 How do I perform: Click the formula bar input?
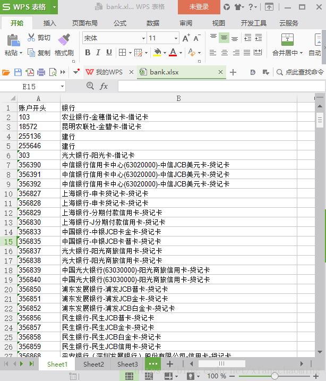click(x=221, y=86)
